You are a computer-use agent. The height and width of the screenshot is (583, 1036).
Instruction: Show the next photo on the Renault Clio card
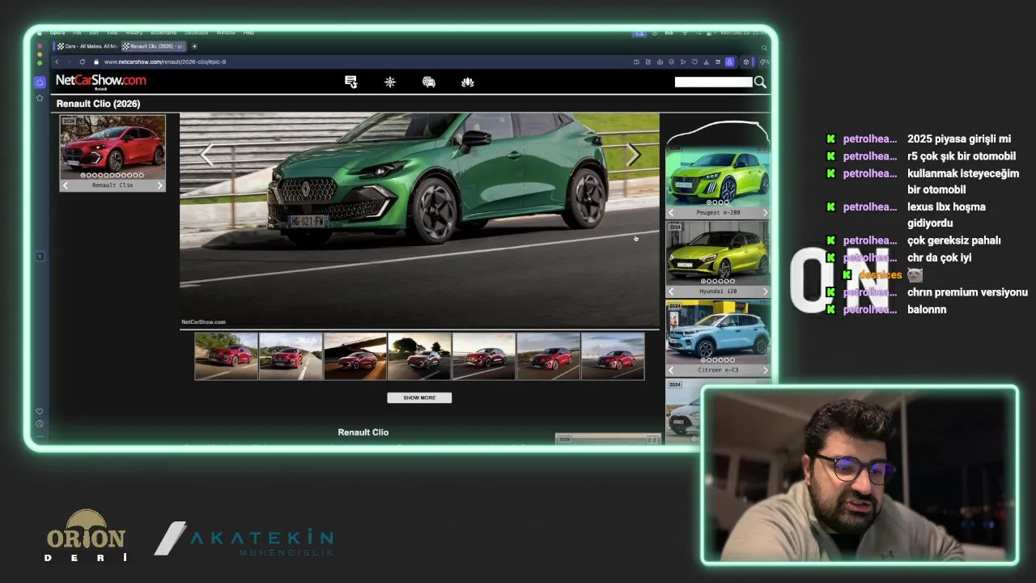click(159, 185)
